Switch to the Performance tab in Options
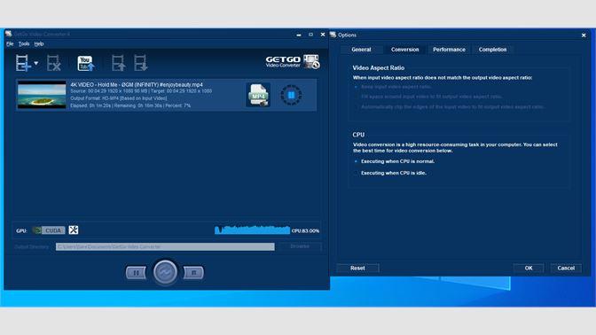The width and height of the screenshot is (596, 335). pyautogui.click(x=449, y=50)
